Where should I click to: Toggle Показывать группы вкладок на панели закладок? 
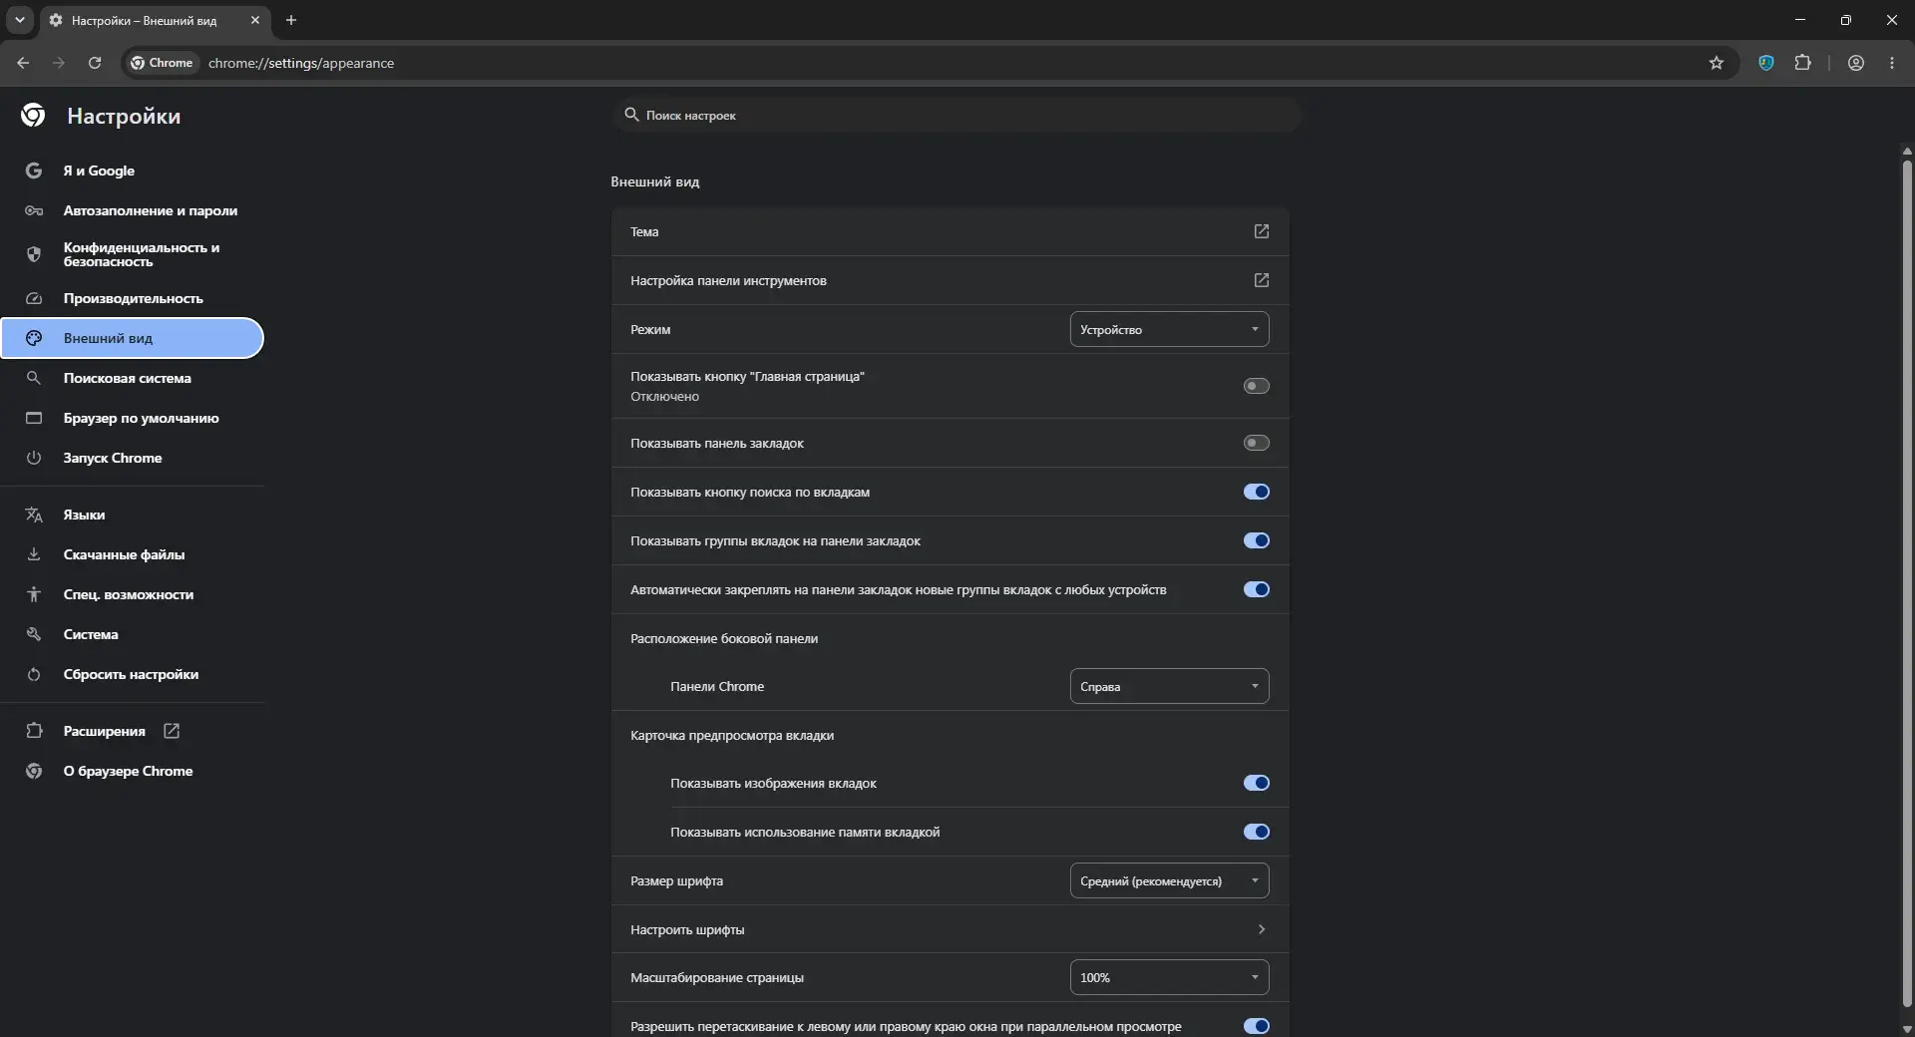tap(1257, 540)
